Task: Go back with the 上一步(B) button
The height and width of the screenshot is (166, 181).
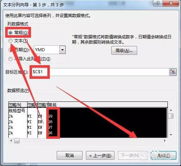Action: tap(100, 155)
